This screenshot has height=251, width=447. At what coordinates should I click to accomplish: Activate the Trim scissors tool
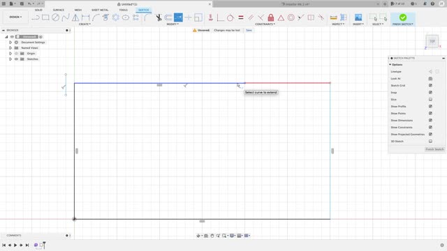click(x=159, y=17)
